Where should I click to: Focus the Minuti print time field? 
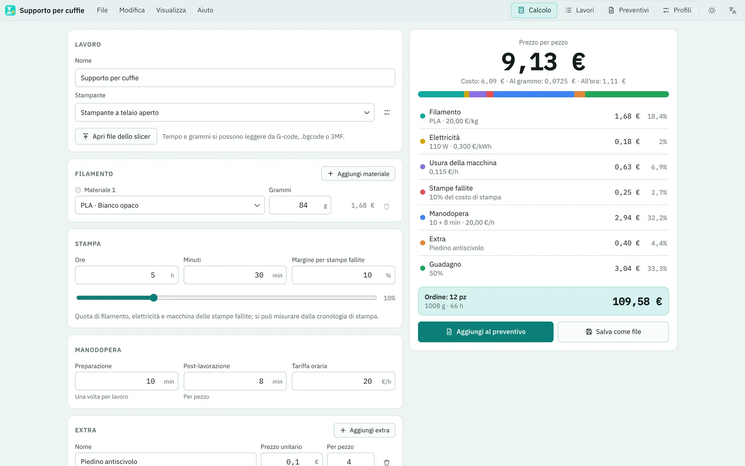pos(235,275)
